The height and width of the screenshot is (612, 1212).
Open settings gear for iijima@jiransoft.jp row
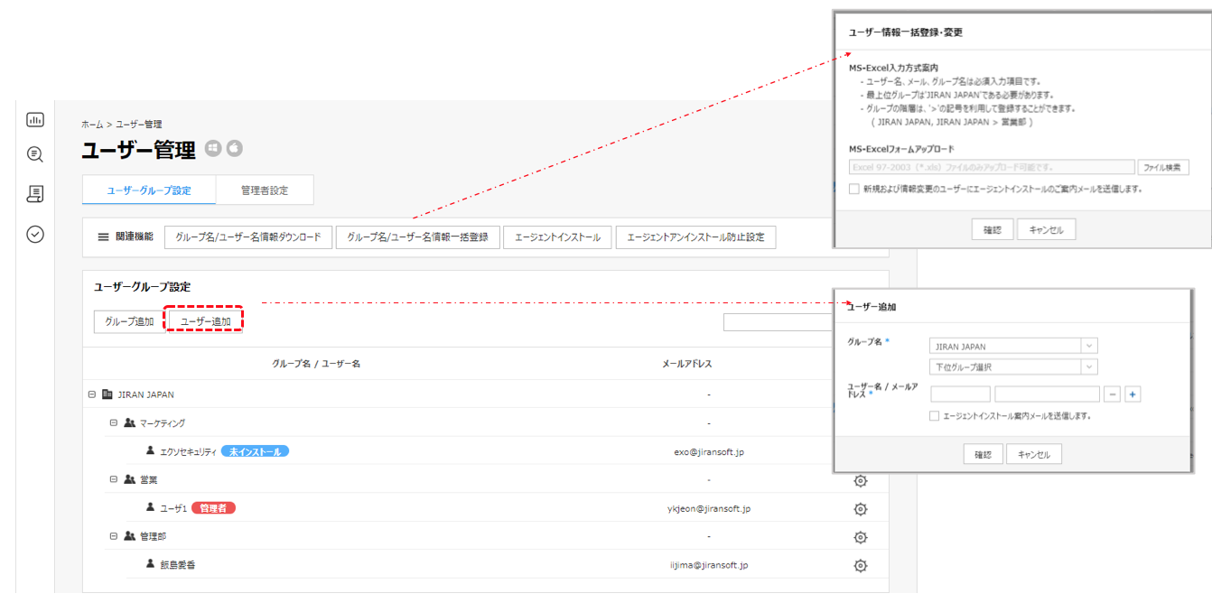coord(861,566)
